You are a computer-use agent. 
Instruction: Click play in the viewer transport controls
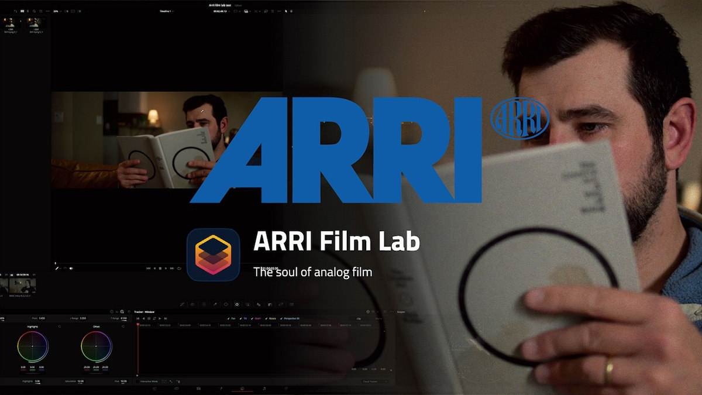(166, 268)
